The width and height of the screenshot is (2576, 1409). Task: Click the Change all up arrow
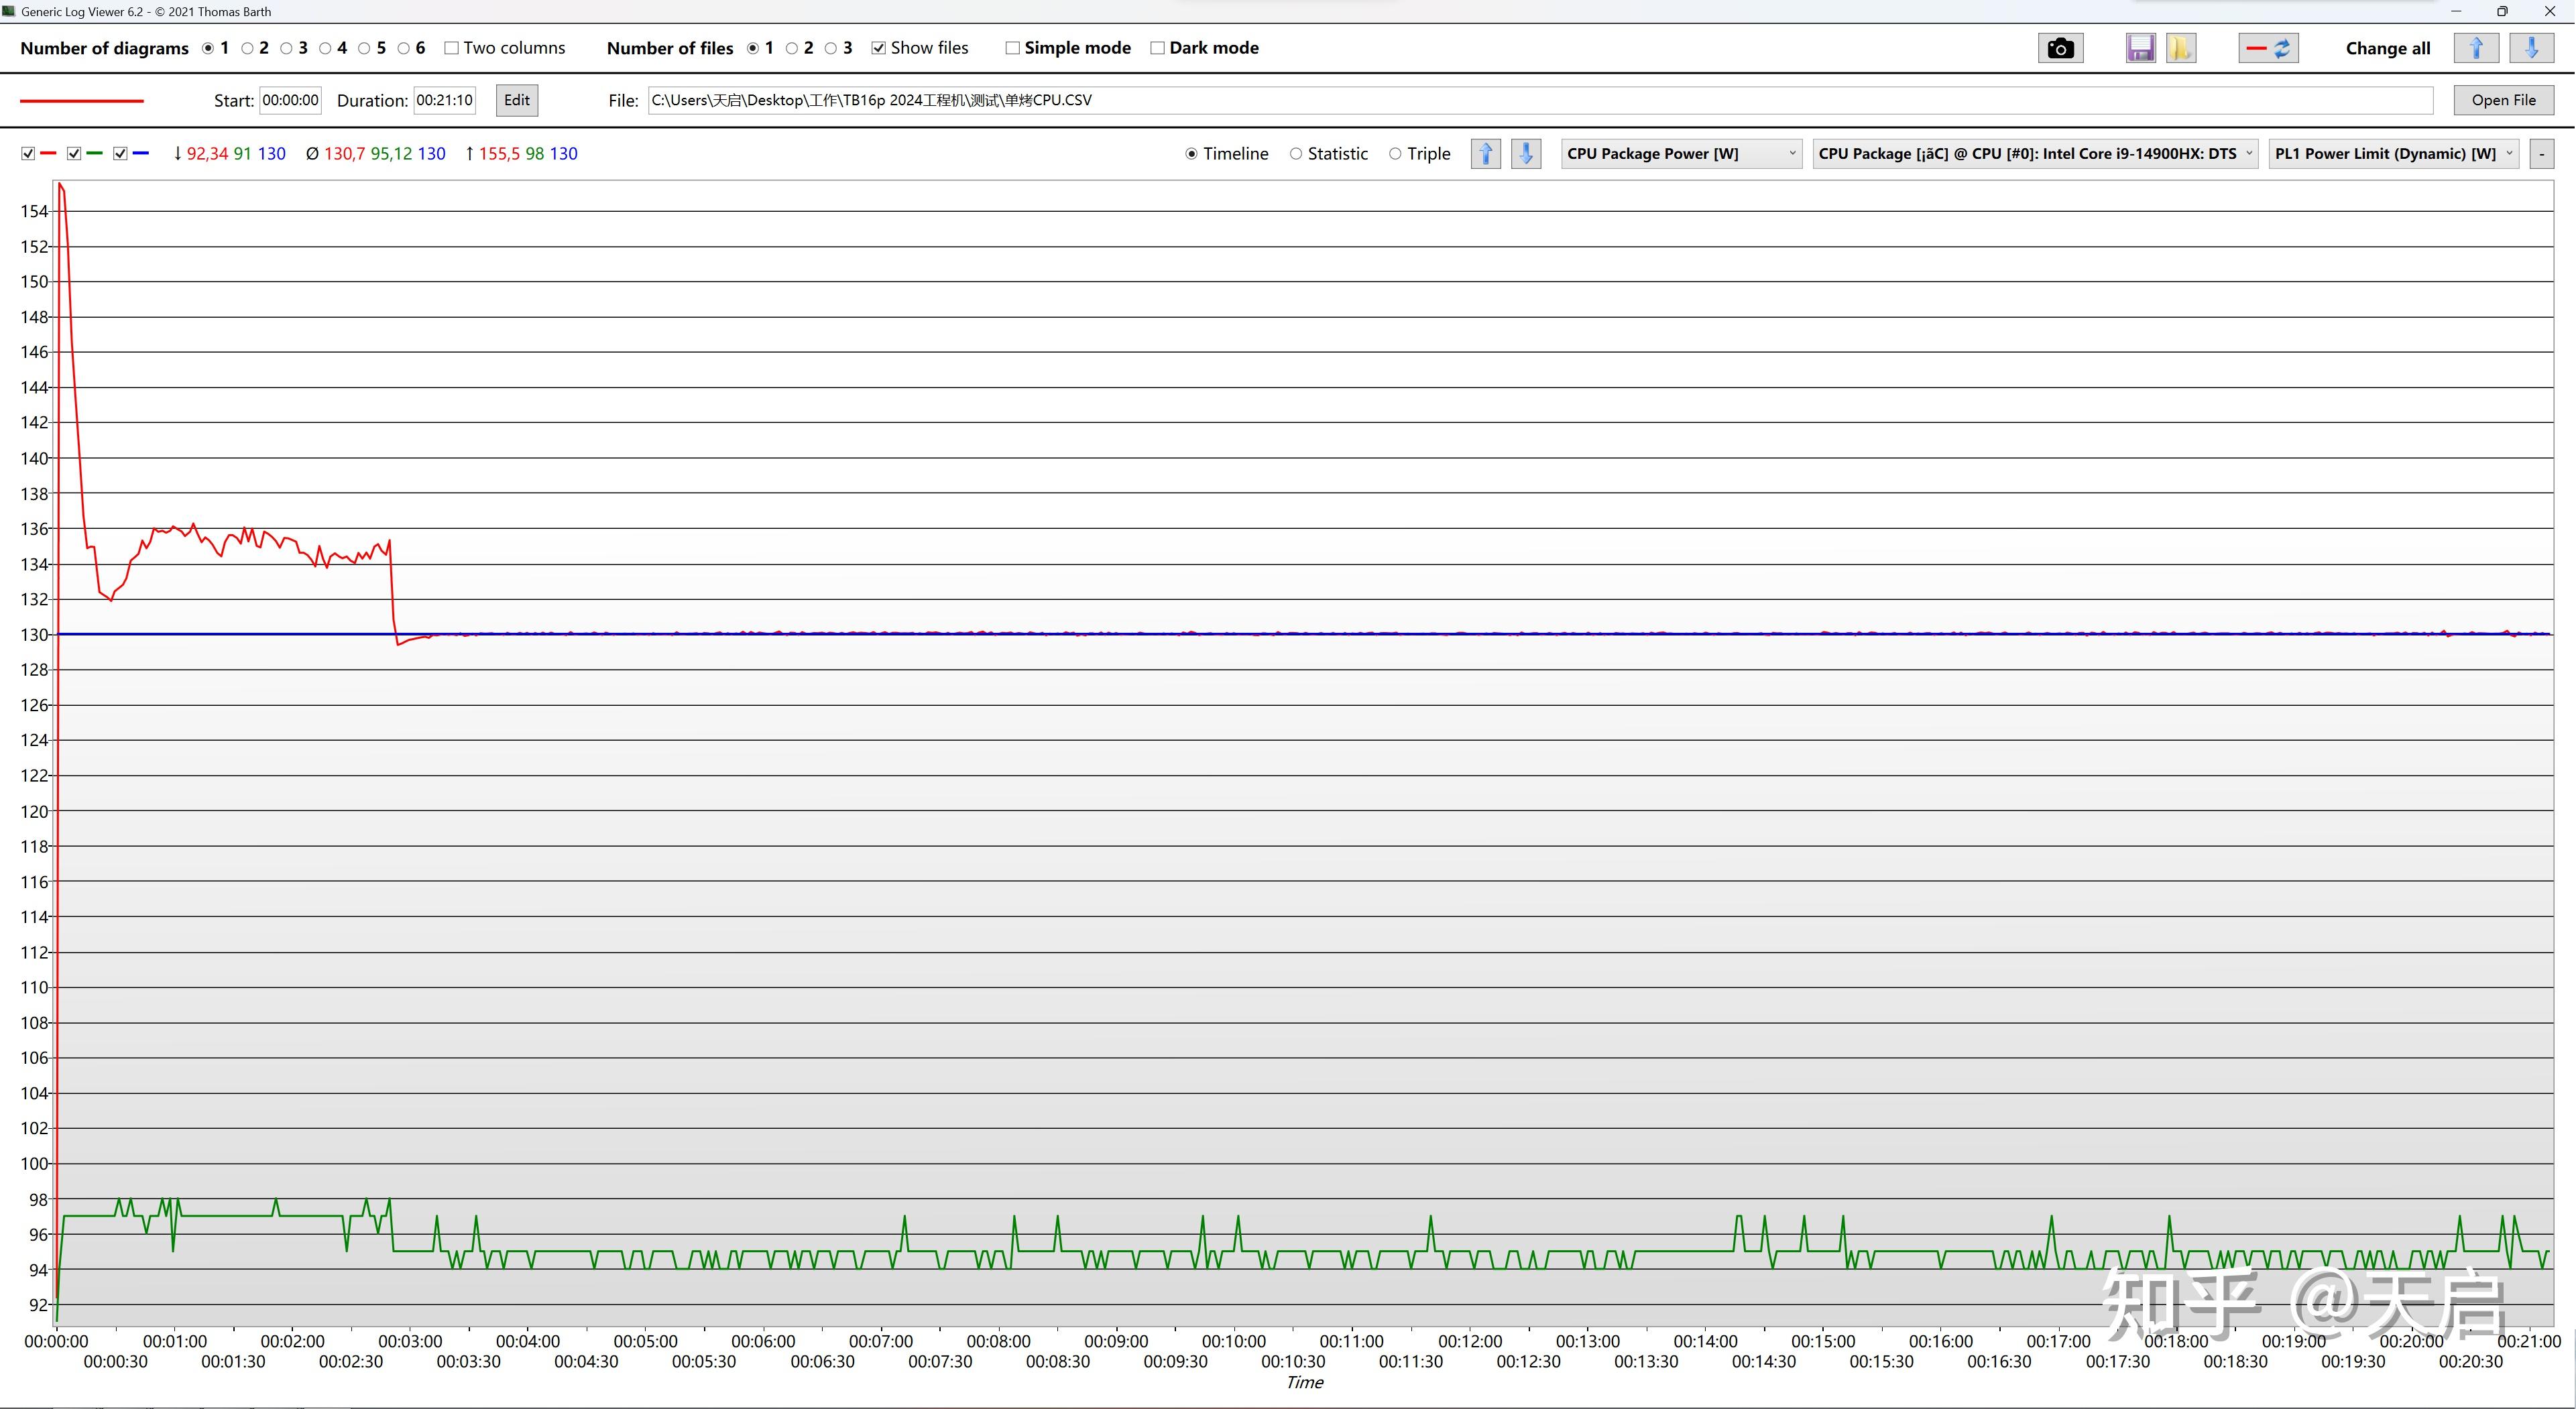coord(2476,48)
